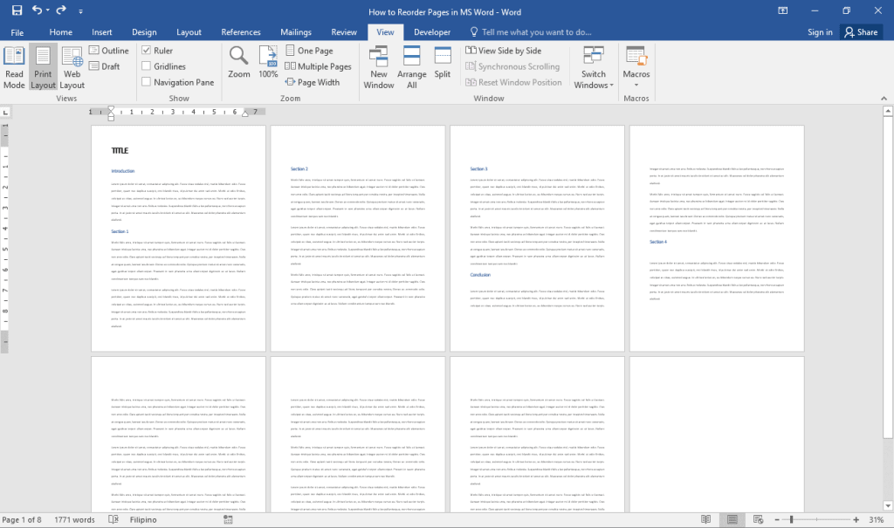Click Sign in link
894x528 pixels.
[x=820, y=32]
